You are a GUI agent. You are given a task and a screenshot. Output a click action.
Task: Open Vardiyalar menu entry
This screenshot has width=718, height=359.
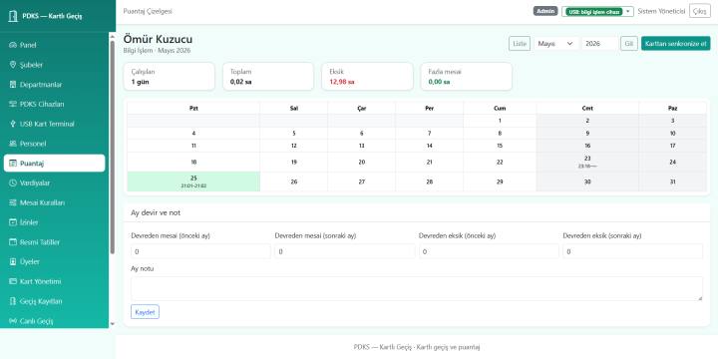(55, 183)
